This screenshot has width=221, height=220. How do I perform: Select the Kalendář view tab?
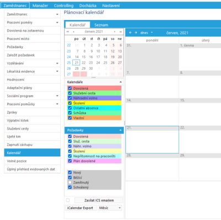coord(77,25)
